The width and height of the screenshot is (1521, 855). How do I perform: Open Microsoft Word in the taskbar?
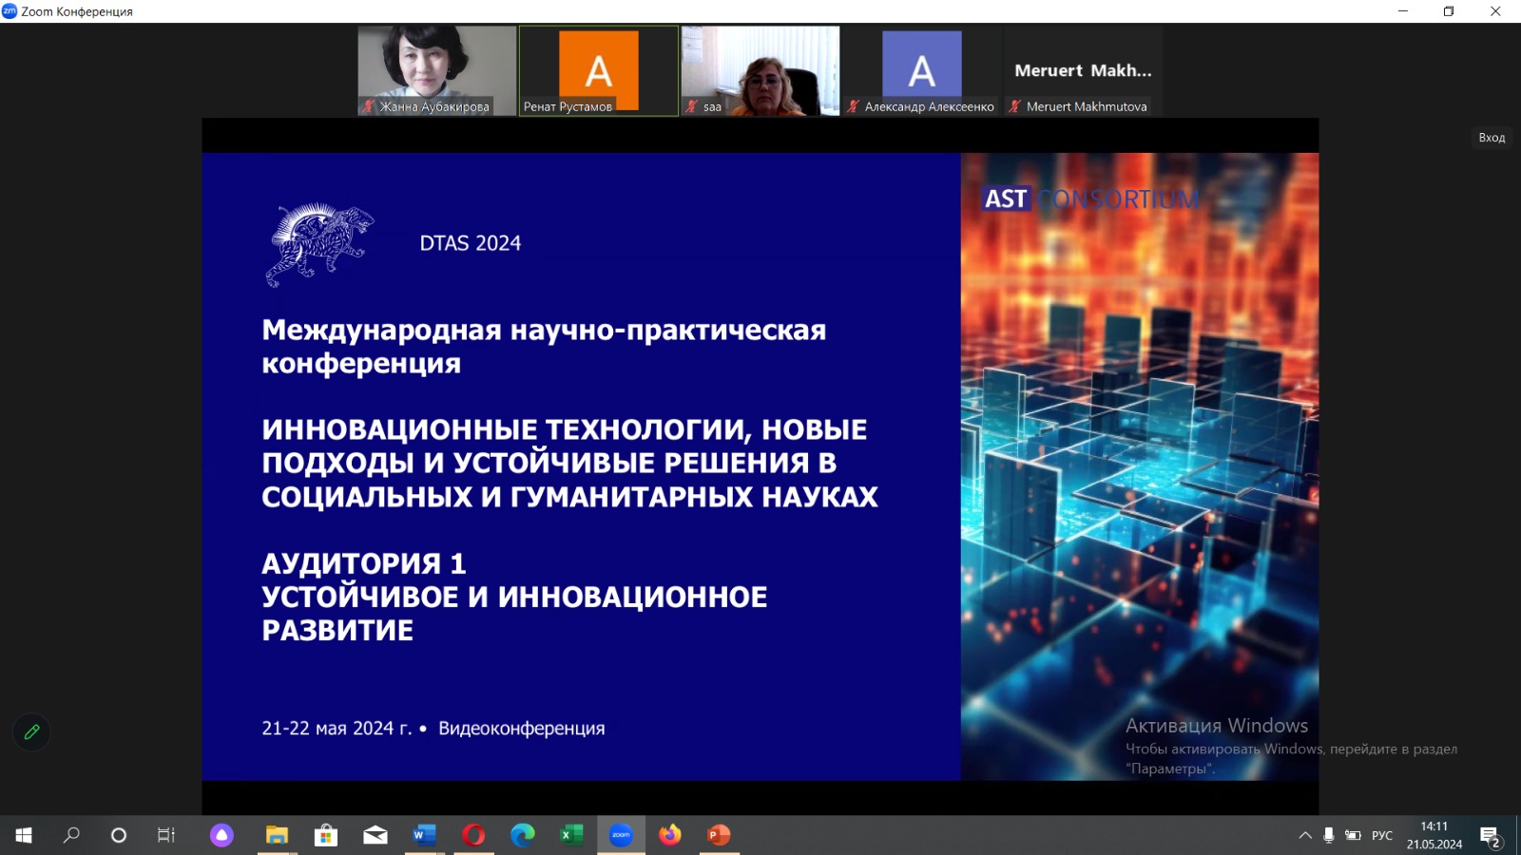coord(424,835)
